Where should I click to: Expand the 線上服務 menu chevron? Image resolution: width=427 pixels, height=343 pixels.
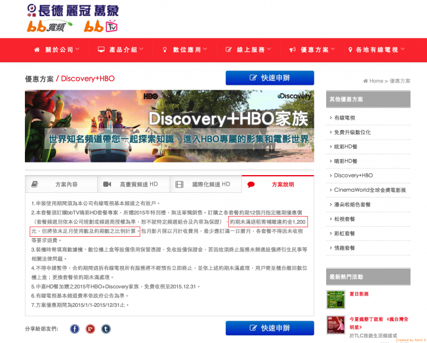(269, 49)
